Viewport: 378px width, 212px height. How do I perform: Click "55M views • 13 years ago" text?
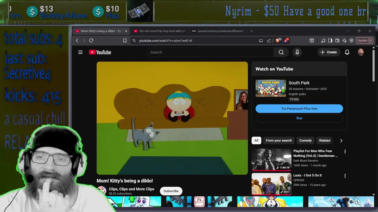tap(309, 185)
